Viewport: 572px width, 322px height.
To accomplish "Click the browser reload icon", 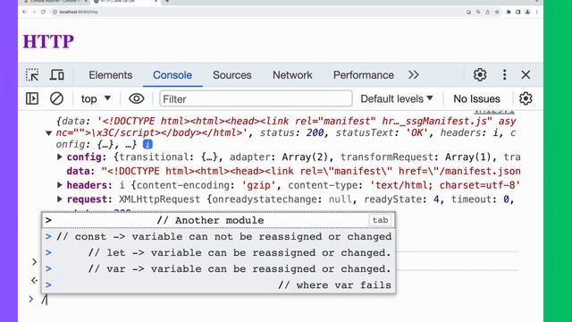I will (x=43, y=12).
